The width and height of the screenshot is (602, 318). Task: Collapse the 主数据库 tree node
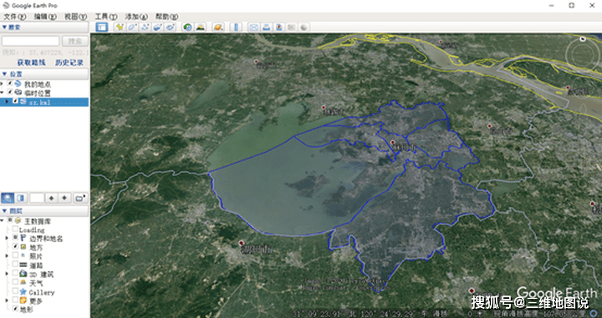(3, 220)
